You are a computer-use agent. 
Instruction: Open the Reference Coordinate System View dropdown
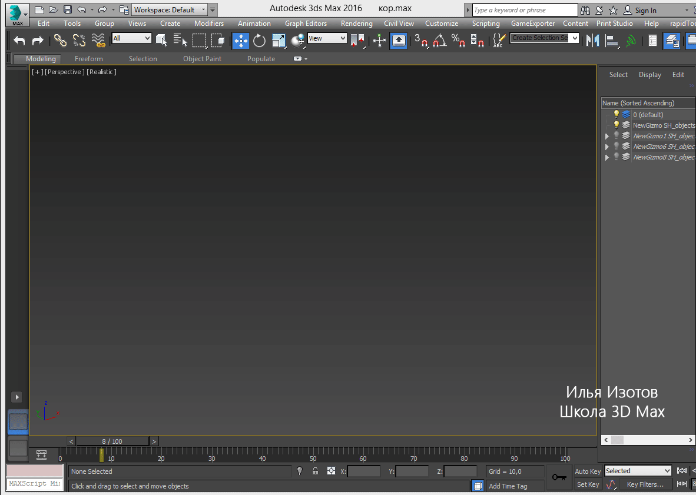pyautogui.click(x=327, y=38)
